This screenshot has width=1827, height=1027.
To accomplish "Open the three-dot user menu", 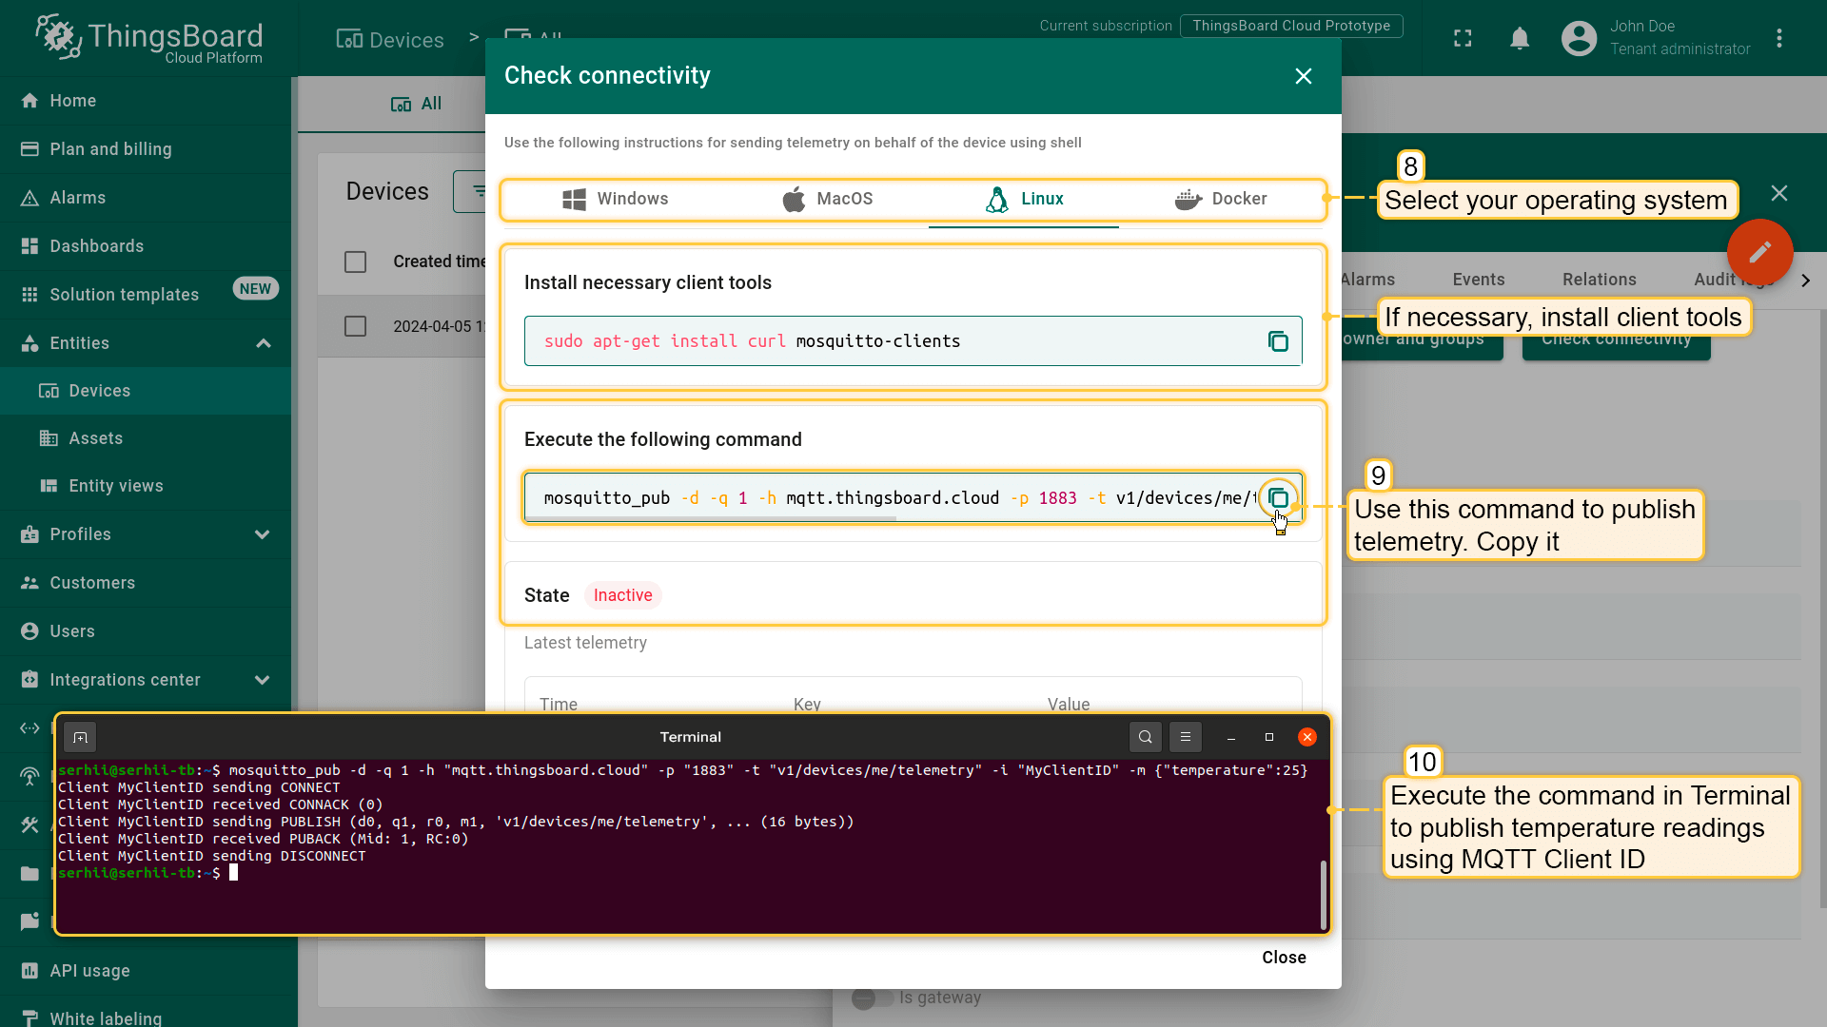I will pos(1778,38).
